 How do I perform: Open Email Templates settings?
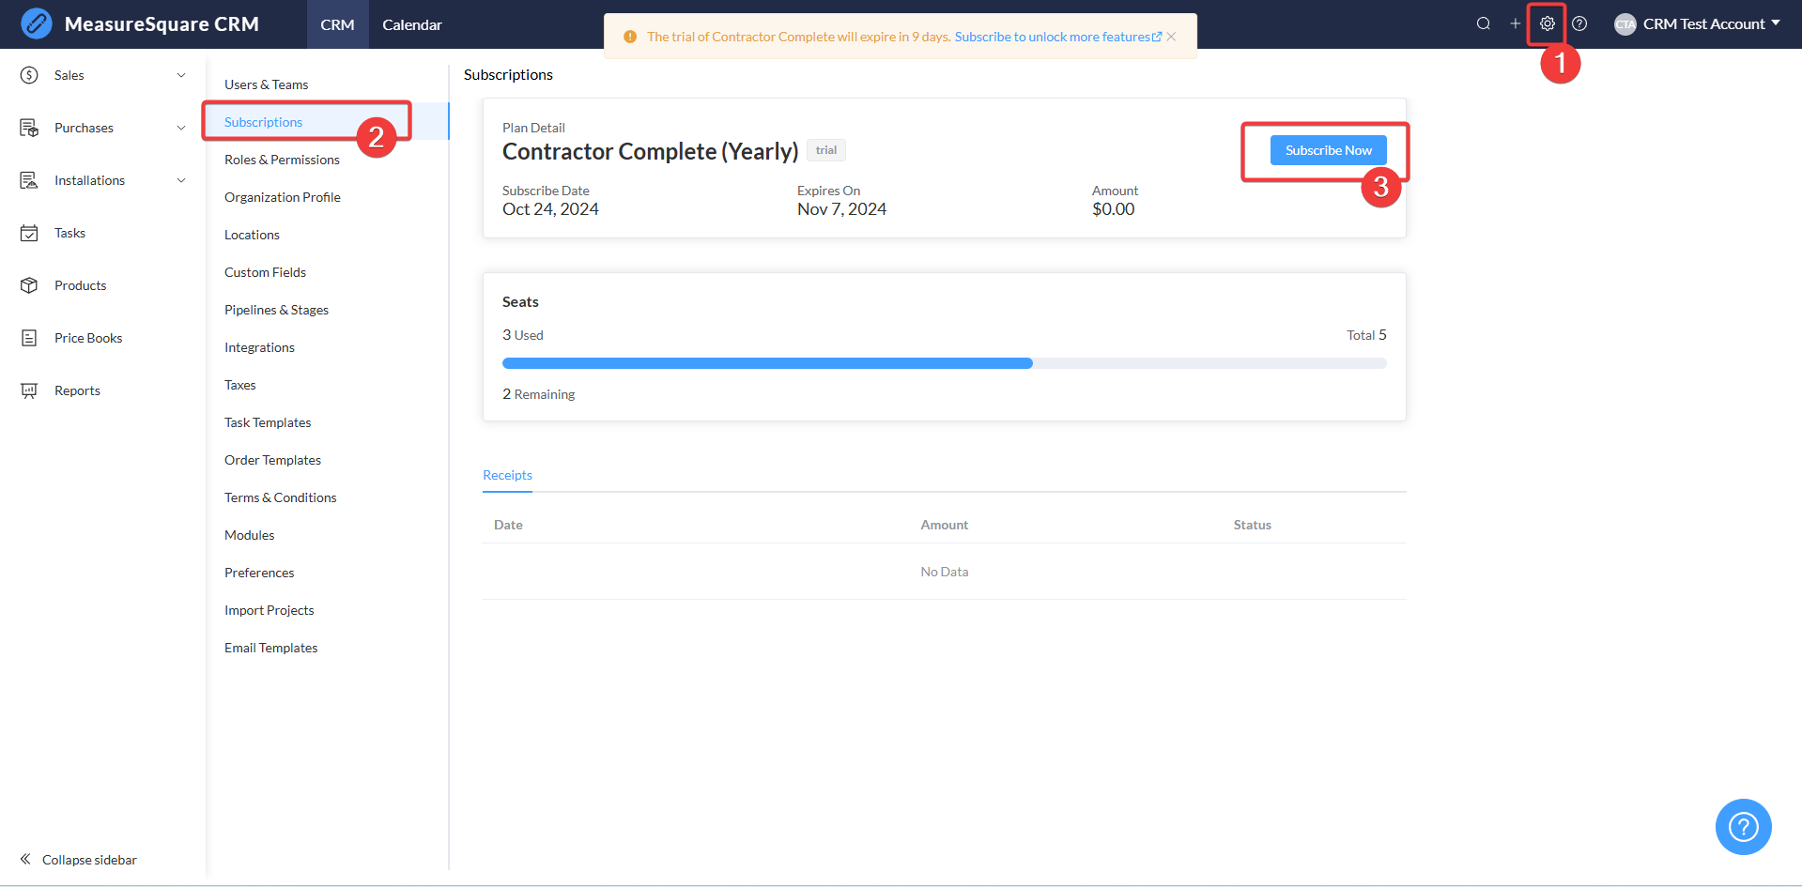(271, 648)
